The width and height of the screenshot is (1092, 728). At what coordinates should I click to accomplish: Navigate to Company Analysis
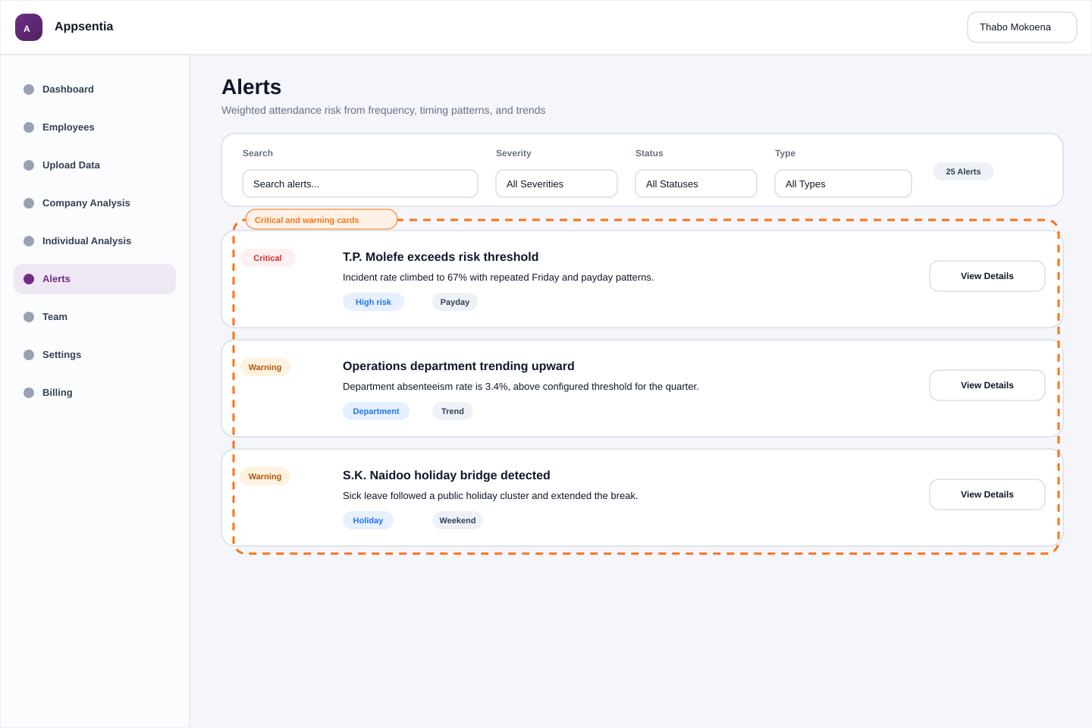pyautogui.click(x=95, y=203)
